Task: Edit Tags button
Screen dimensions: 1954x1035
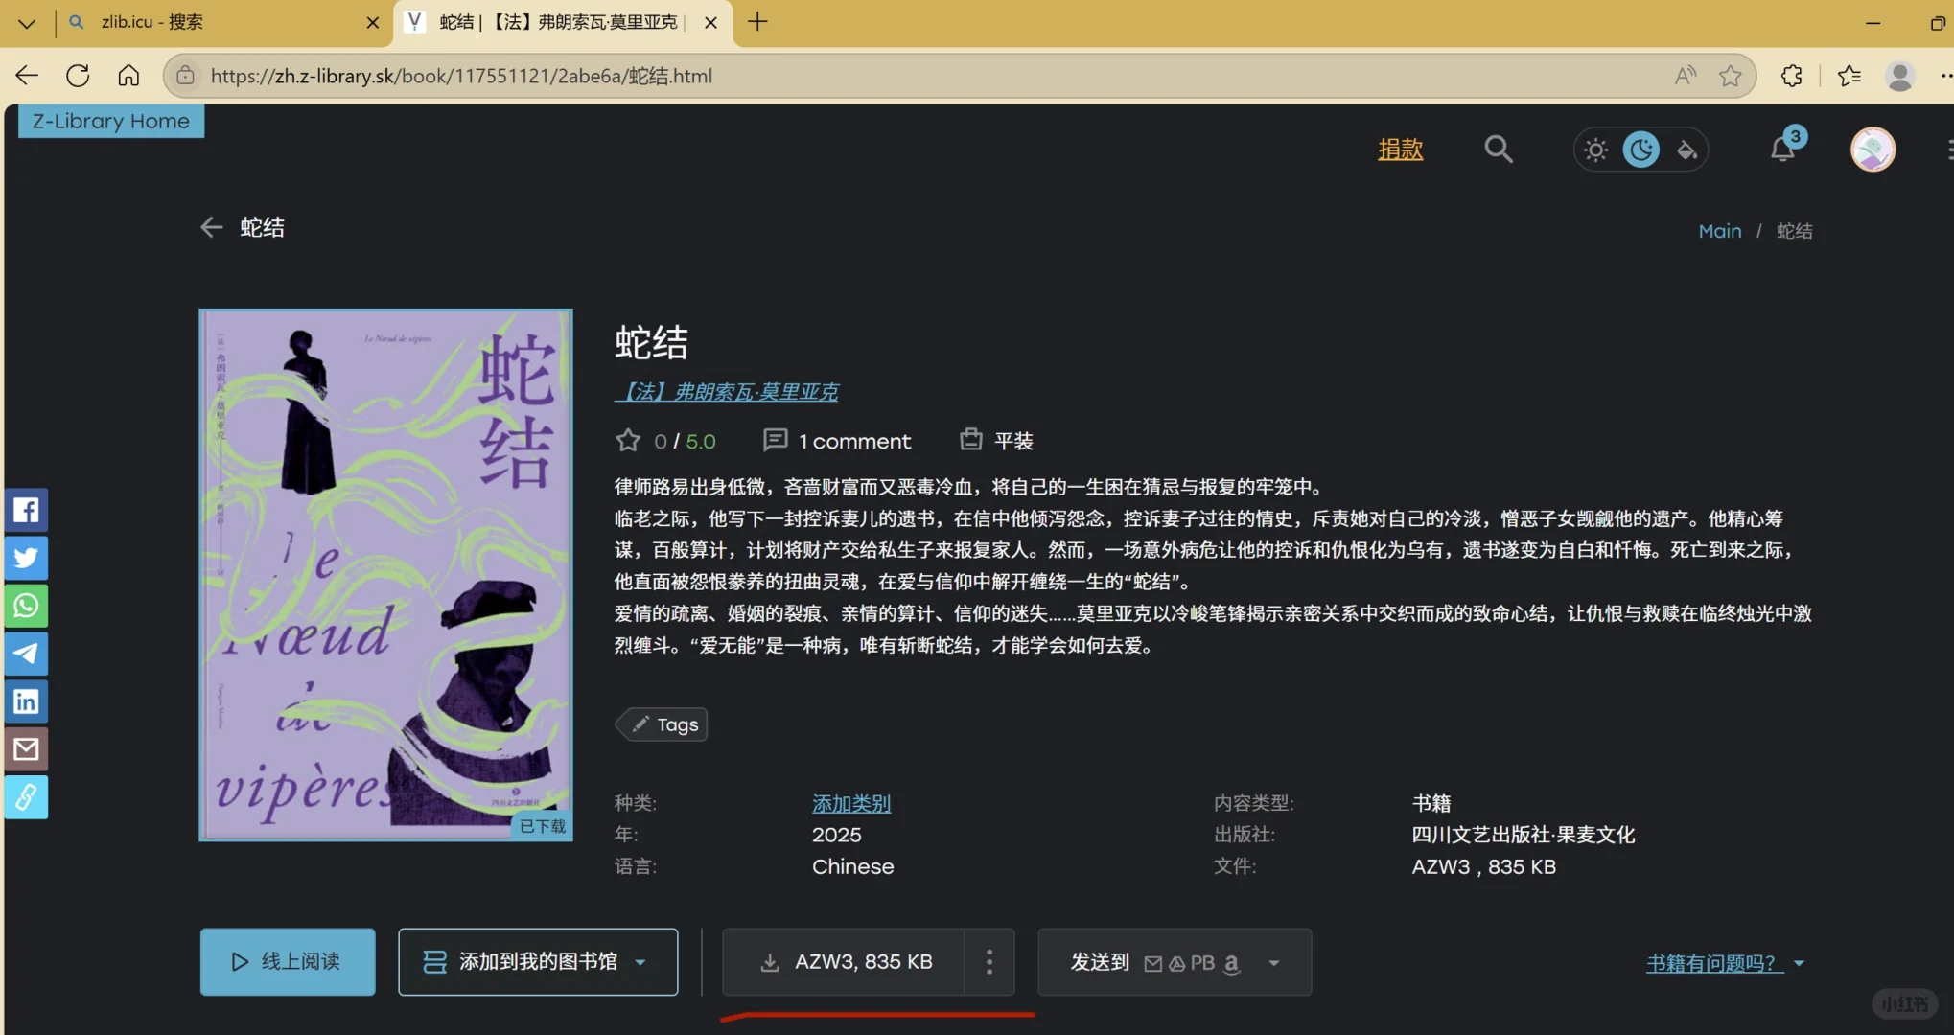Action: pyautogui.click(x=662, y=724)
